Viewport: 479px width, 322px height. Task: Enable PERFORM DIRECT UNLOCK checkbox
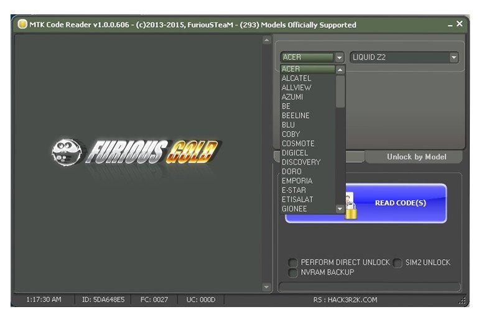[292, 262]
